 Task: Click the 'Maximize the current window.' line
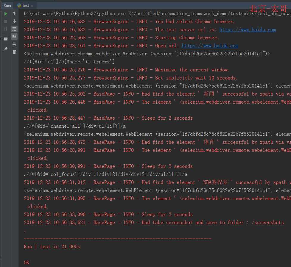click(x=126, y=70)
